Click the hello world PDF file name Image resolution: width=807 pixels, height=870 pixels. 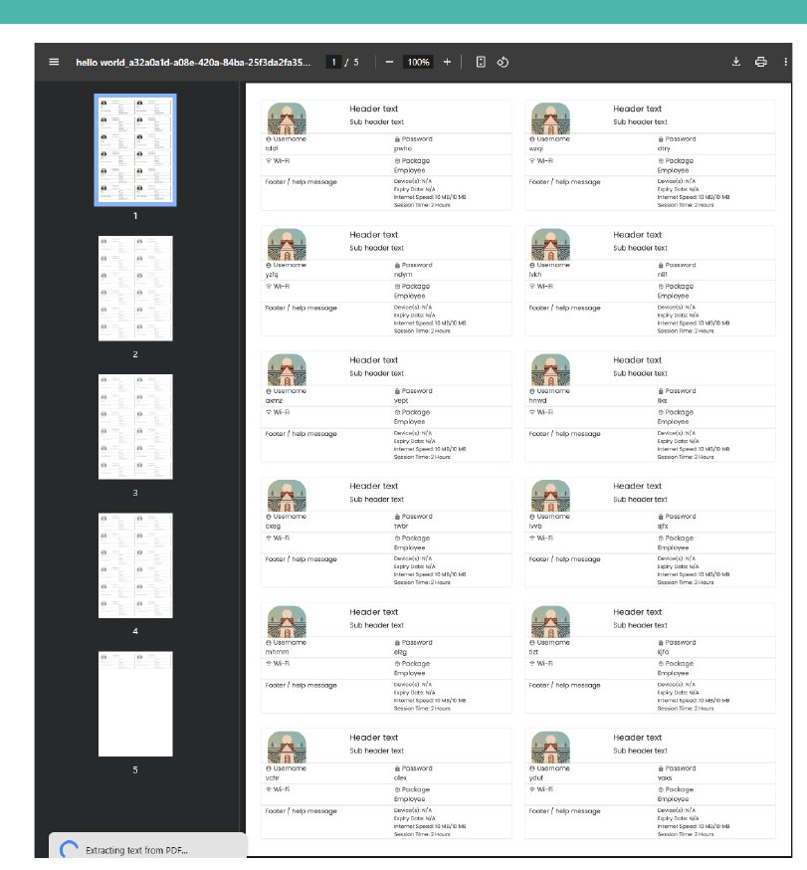pyautogui.click(x=193, y=62)
